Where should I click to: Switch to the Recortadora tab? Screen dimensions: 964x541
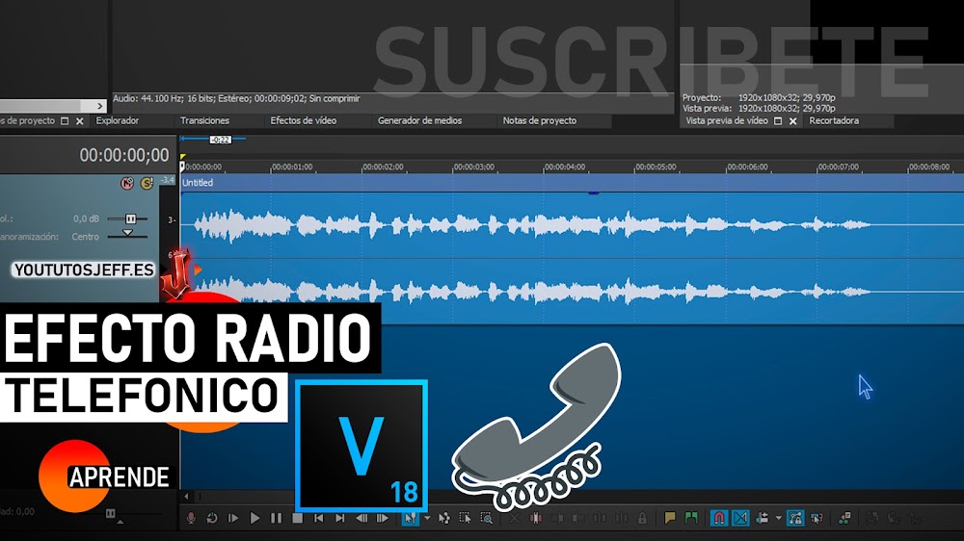click(834, 121)
